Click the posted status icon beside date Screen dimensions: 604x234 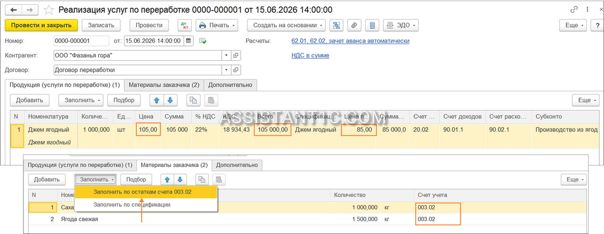click(x=203, y=41)
